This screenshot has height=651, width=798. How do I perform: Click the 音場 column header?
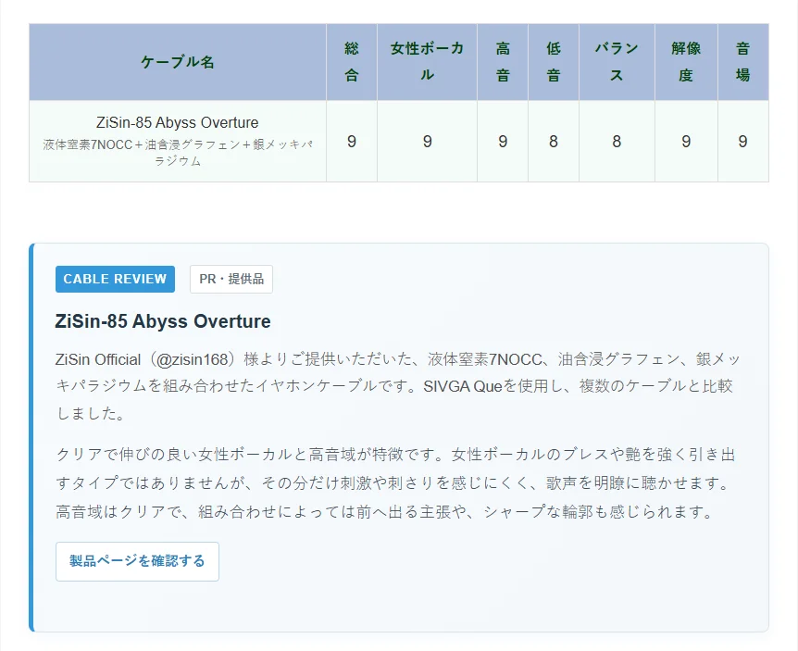(x=743, y=62)
